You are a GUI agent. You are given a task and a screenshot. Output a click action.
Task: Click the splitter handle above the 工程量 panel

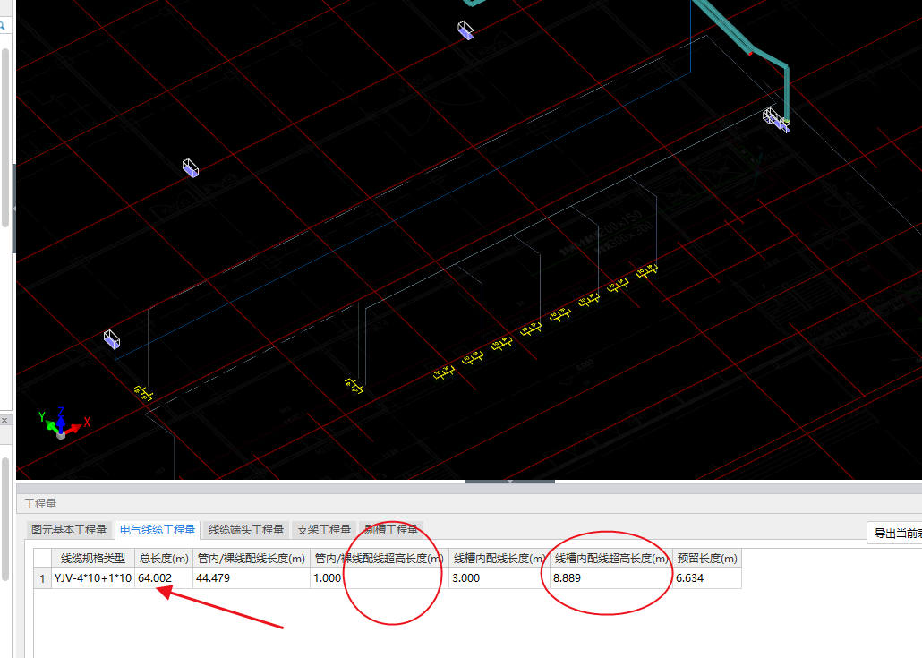coord(510,482)
